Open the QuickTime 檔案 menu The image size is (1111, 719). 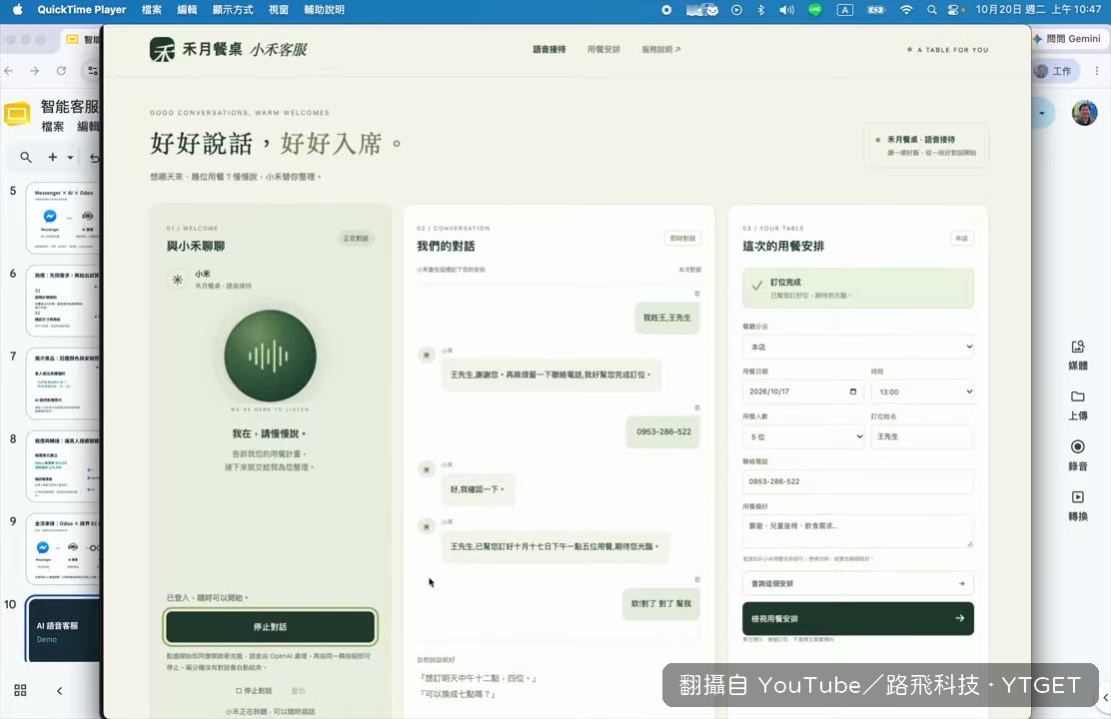point(152,10)
